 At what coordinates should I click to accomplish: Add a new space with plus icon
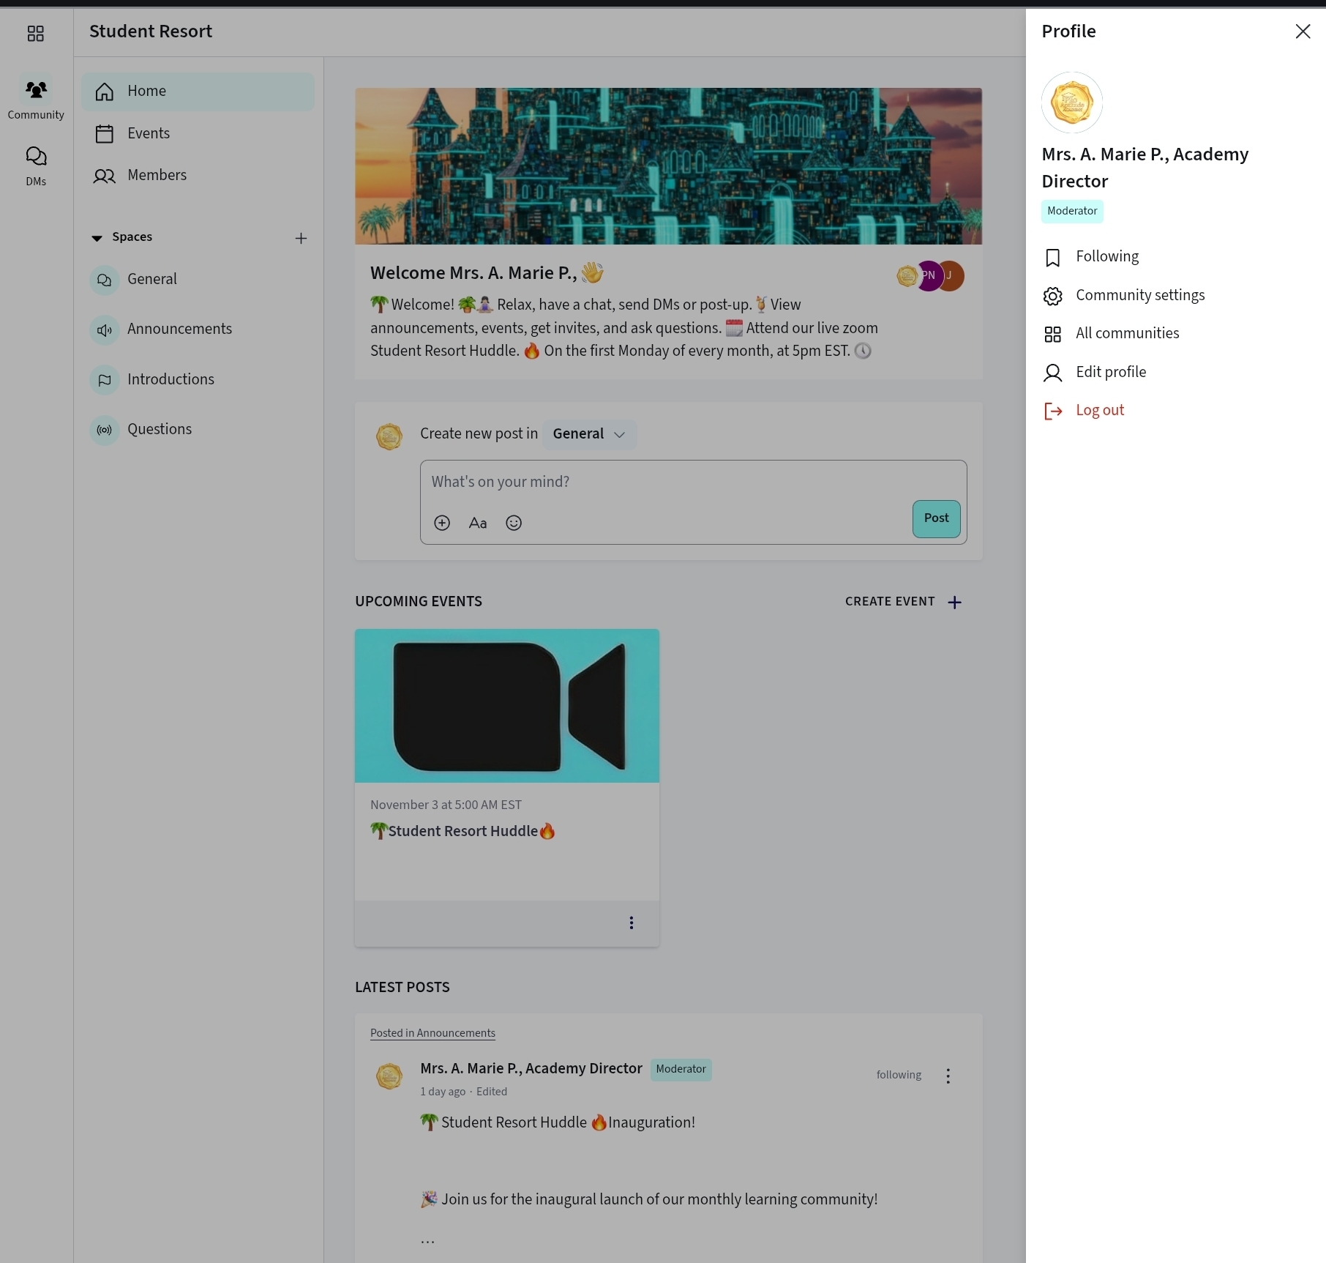(x=301, y=238)
